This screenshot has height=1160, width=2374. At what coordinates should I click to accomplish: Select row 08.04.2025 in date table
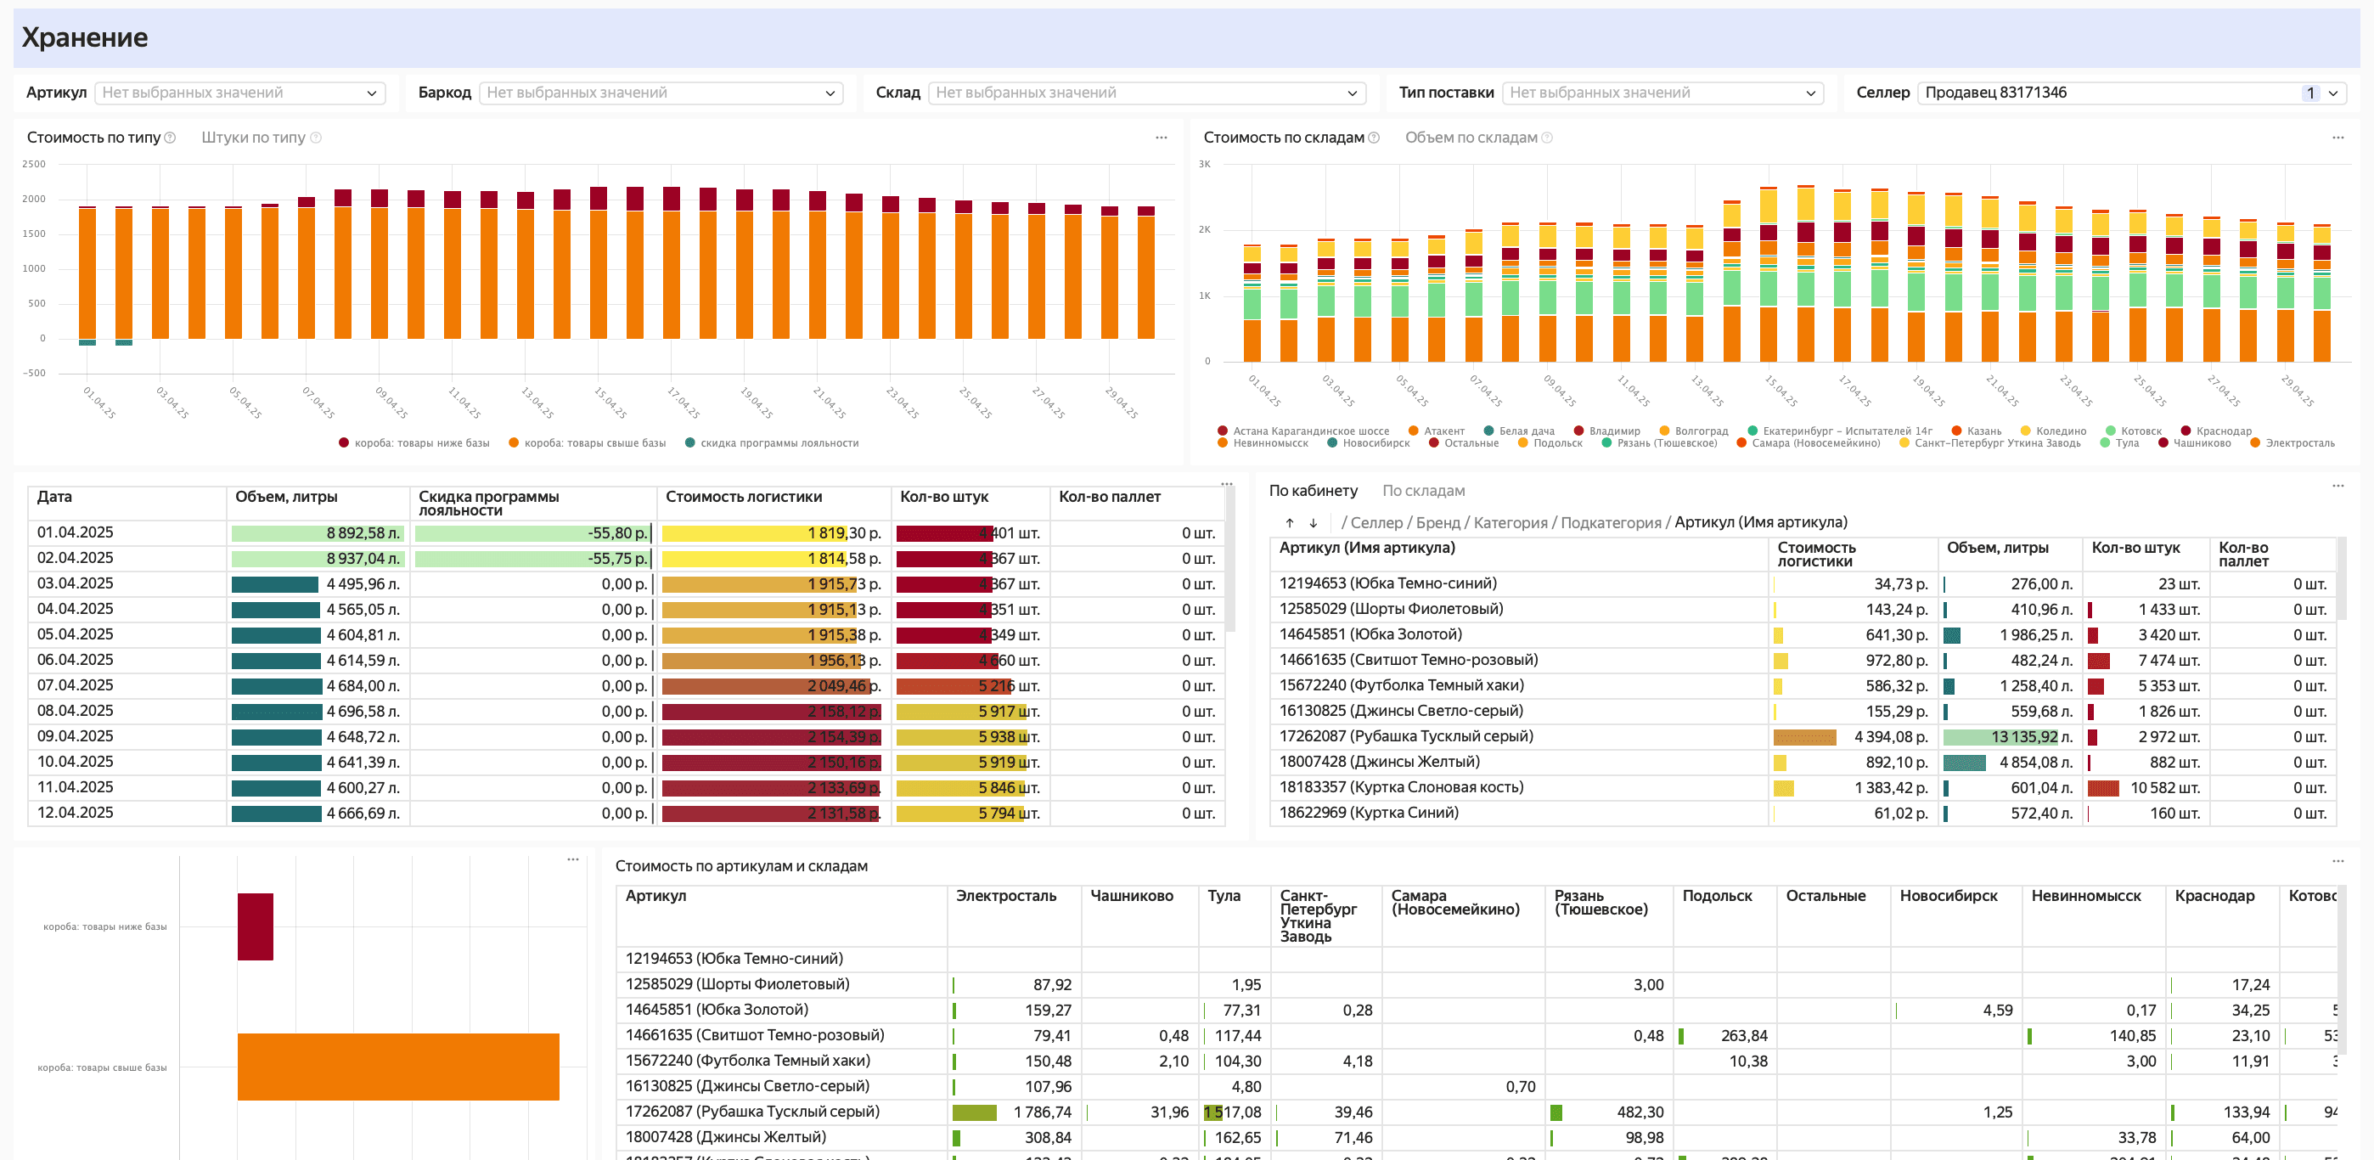coord(626,712)
